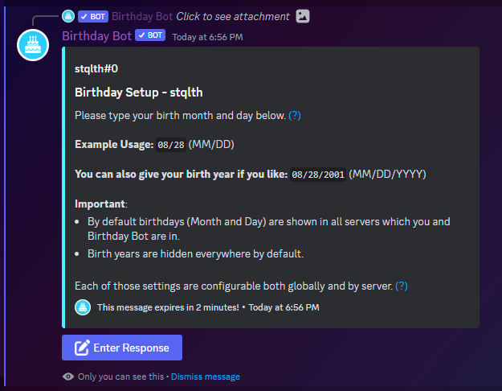Click the cake icon in the embed footer
This screenshot has width=502, height=391.
point(83,307)
